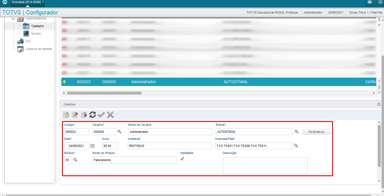Click the Cadastro table icon in tree
Image resolution: width=384 pixels, height=196 pixels.
[26, 26]
